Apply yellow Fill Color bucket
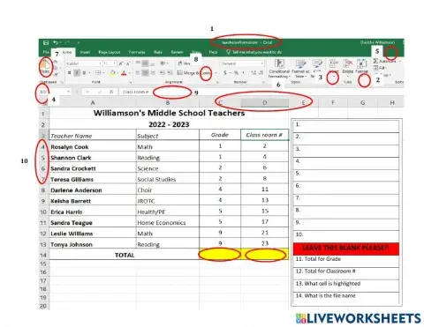This screenshot has width=424, height=327. (112, 73)
